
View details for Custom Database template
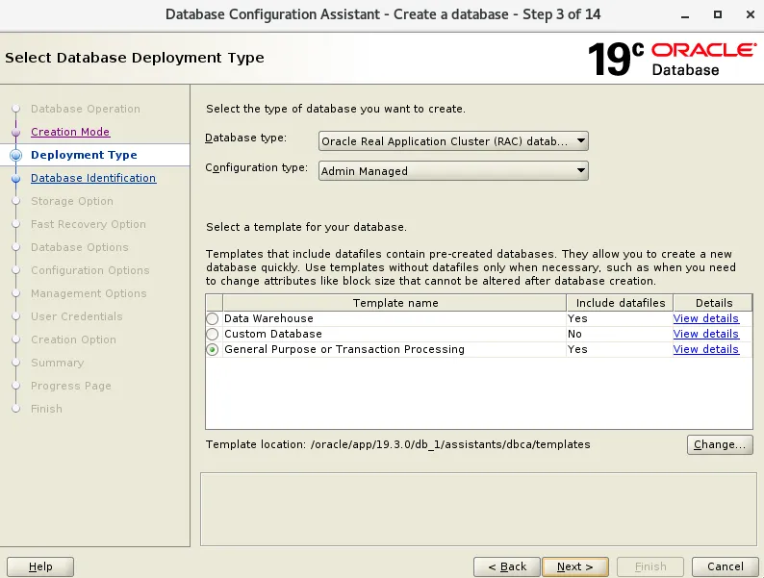[705, 334]
